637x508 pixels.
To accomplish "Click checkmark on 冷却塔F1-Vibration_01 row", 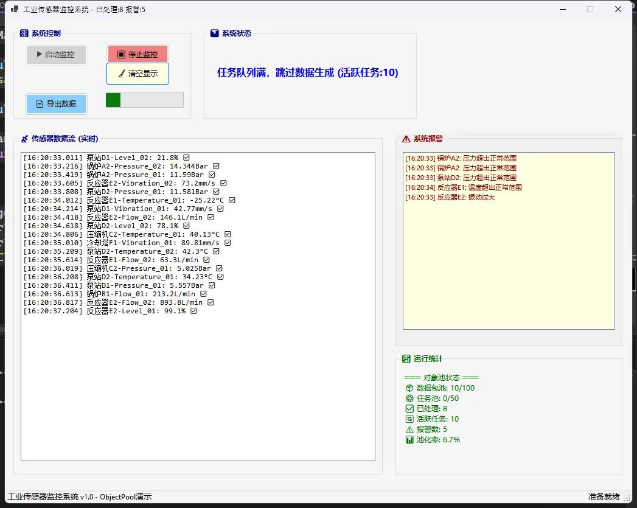I will pos(228,243).
